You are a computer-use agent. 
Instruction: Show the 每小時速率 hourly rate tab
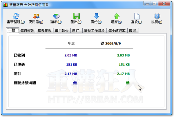(116, 31)
